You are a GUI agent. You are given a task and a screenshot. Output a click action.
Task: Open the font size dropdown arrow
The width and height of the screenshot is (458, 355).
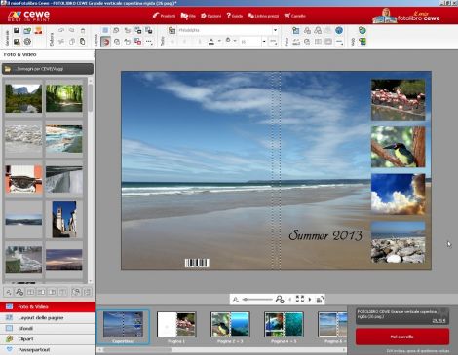pyautogui.click(x=264, y=42)
